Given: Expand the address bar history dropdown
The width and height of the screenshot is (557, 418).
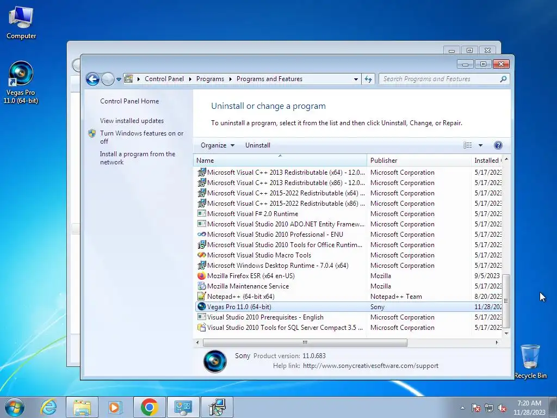Looking at the screenshot, I should pos(356,79).
